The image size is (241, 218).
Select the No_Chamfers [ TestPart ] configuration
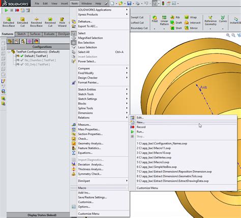tap(40, 60)
